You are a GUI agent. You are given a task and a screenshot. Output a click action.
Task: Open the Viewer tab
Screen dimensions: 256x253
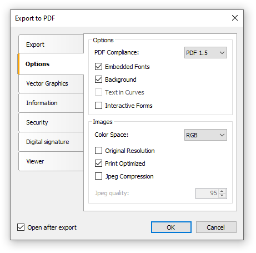[51, 161]
